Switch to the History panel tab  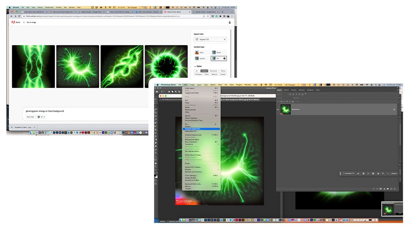coord(294,90)
